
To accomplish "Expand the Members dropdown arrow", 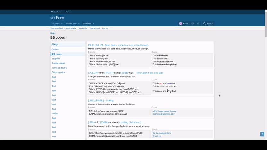I will point(94,23).
